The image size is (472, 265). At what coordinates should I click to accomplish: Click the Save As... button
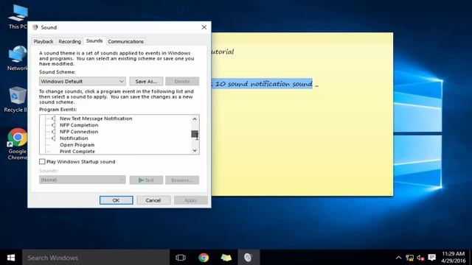click(x=146, y=82)
